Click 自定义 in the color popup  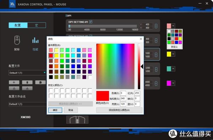(x=175, y=47)
